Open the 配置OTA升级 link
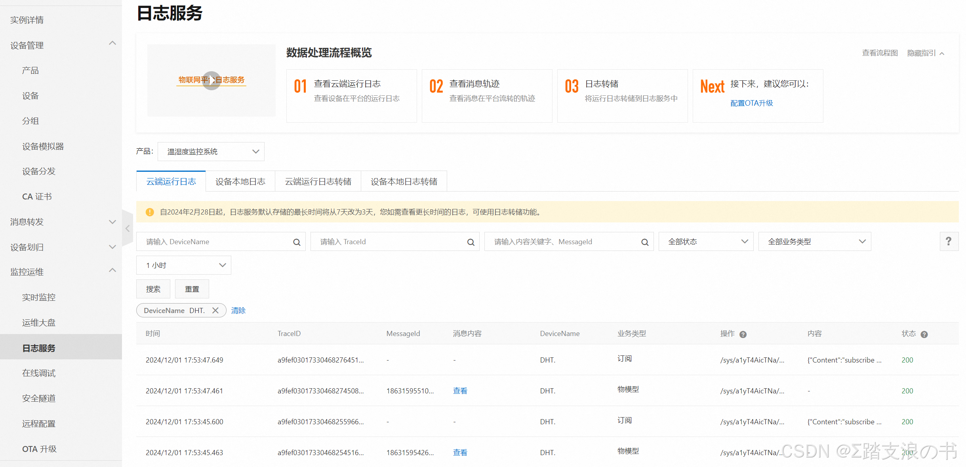Image resolution: width=966 pixels, height=467 pixels. (751, 103)
